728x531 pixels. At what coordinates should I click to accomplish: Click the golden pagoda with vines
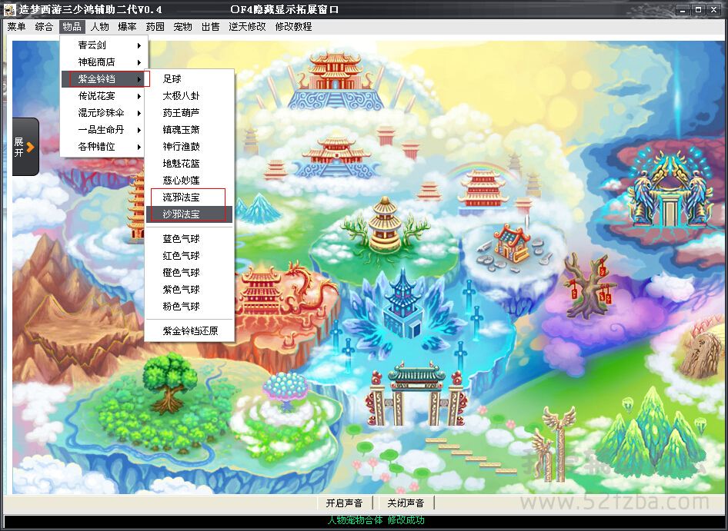click(x=385, y=225)
